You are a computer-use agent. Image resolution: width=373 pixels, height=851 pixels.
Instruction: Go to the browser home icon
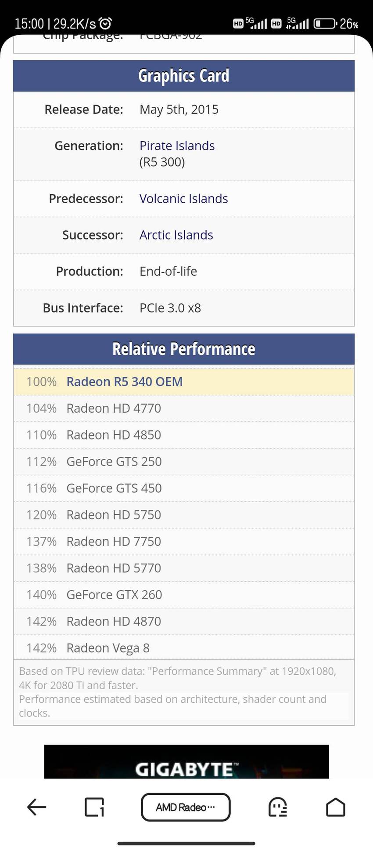click(x=336, y=807)
